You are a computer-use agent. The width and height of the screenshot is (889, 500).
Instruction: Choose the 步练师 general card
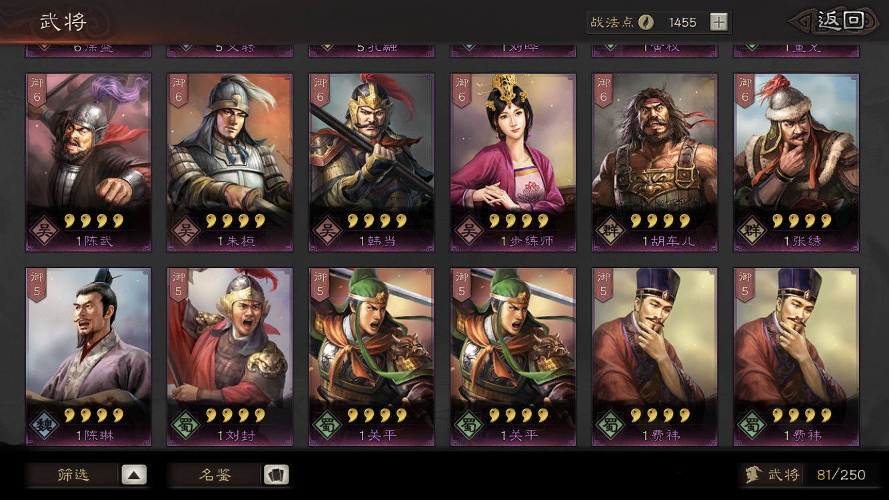tap(513, 163)
